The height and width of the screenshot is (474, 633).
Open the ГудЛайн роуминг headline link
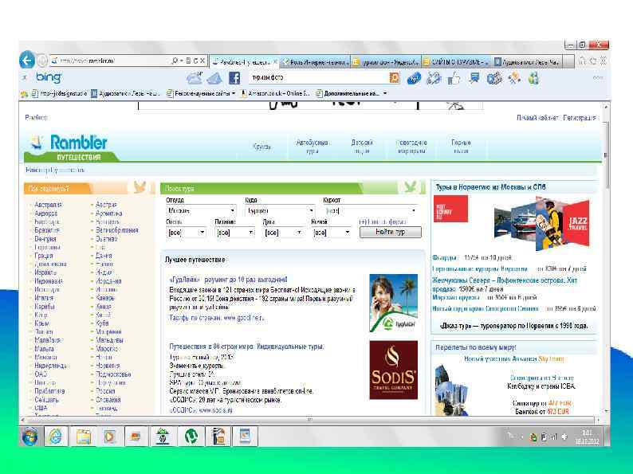(228, 279)
